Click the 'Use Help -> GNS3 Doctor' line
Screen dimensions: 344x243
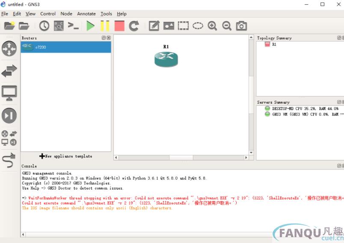[73, 188]
